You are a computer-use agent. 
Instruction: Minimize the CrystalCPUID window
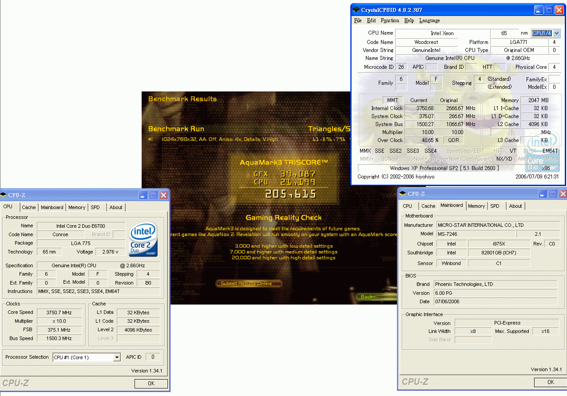539,10
